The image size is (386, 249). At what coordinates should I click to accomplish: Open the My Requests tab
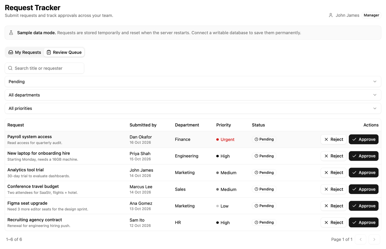[25, 52]
